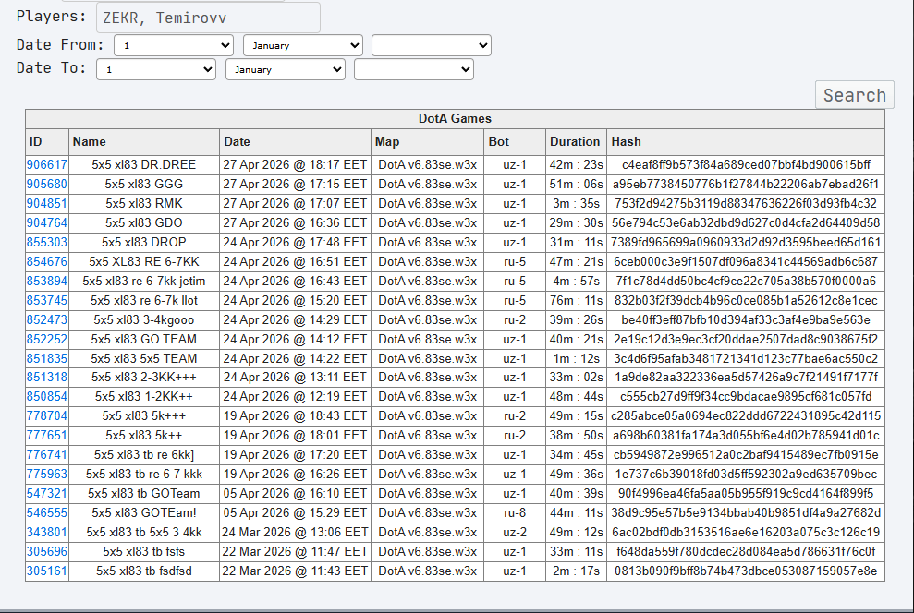Select date 24 Mar 2026 @ 13:06 EET
Image resolution: width=914 pixels, height=613 pixels.
coord(295,532)
